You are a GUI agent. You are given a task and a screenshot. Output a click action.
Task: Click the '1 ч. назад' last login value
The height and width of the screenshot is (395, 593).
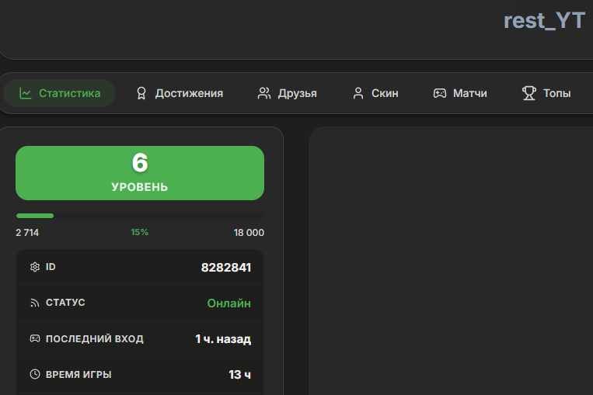coord(223,339)
